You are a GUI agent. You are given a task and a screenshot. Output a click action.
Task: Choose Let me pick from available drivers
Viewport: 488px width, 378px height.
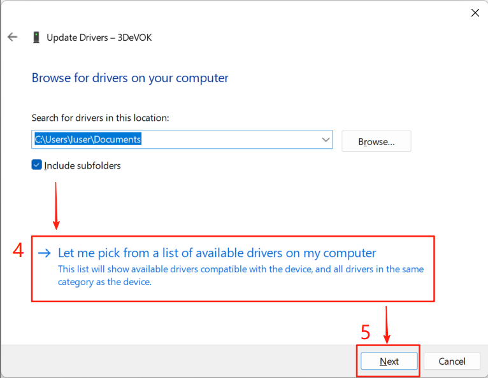click(x=217, y=253)
